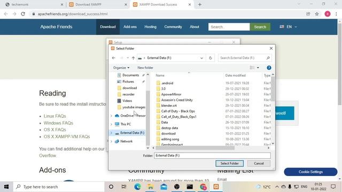
Task: Open Chrome three-dot menu
Action: 336,14
